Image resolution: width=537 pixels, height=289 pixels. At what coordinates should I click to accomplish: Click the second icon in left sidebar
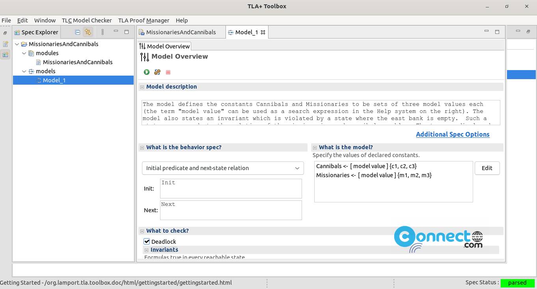pyautogui.click(x=5, y=44)
